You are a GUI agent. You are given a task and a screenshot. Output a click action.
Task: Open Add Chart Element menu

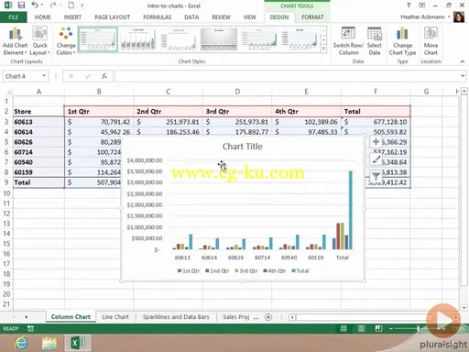pos(15,41)
